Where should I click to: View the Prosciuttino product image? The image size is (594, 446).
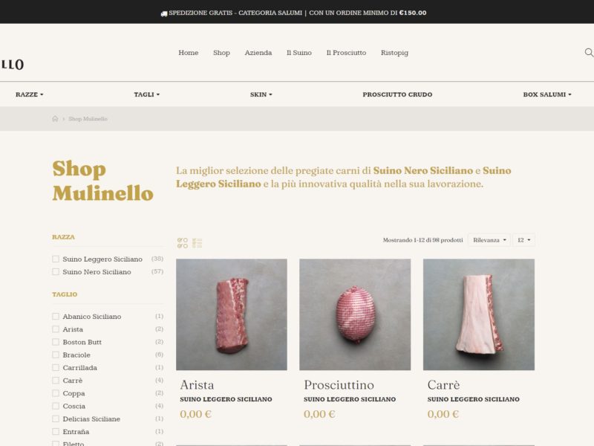coord(355,314)
